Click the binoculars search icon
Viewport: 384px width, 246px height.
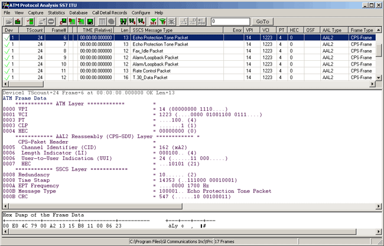point(124,21)
